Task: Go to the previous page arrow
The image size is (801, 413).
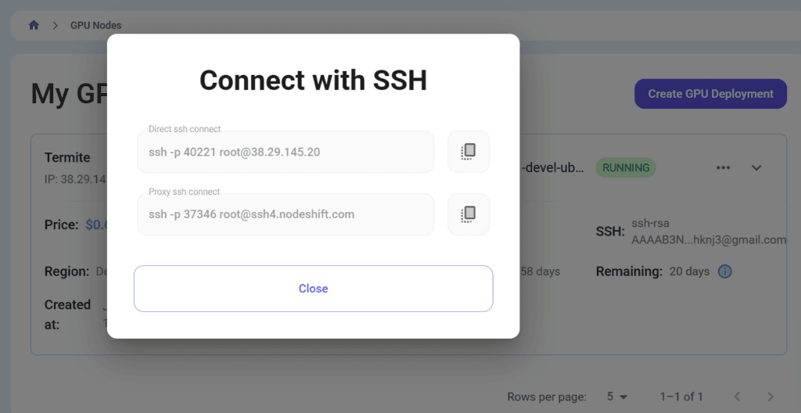Action: point(737,397)
